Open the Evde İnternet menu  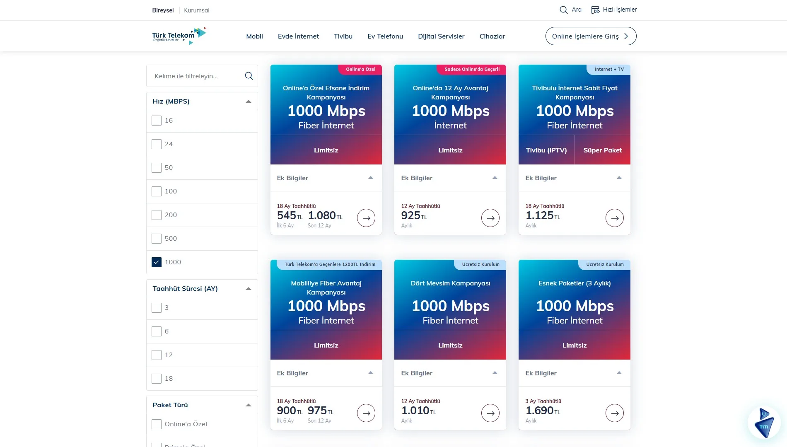coord(298,36)
